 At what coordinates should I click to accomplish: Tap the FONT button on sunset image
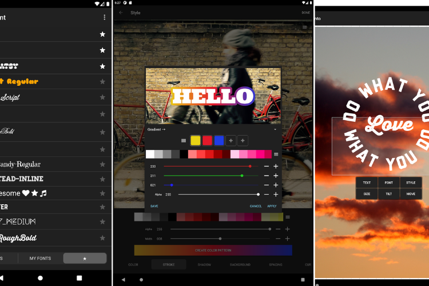tap(388, 182)
